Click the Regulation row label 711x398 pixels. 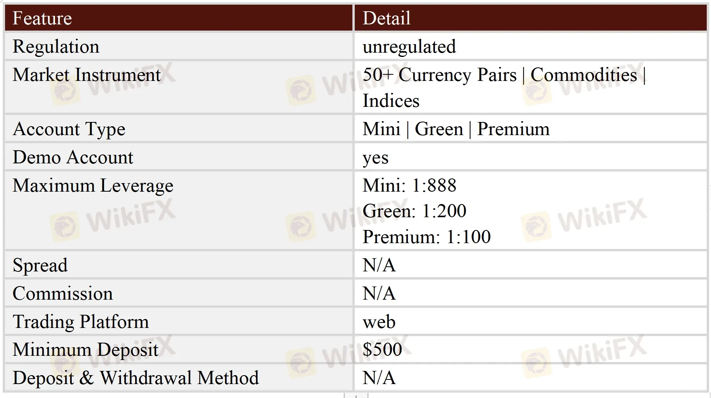click(x=56, y=46)
